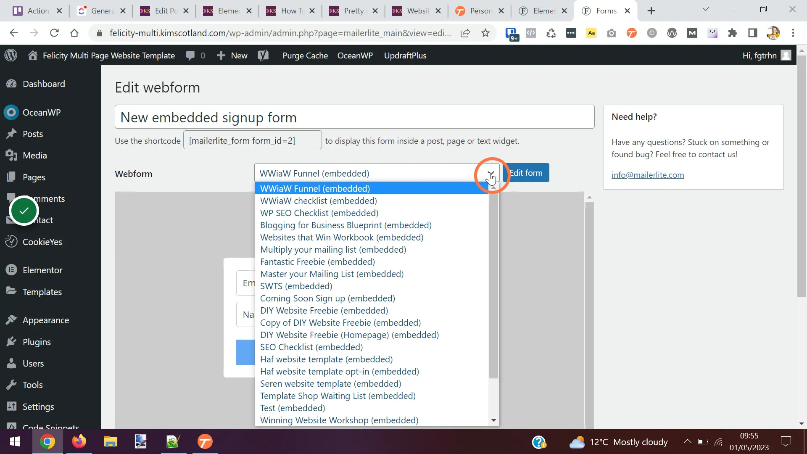The image size is (807, 454).
Task: Switch to the Pretty browser tab
Action: tap(353, 11)
